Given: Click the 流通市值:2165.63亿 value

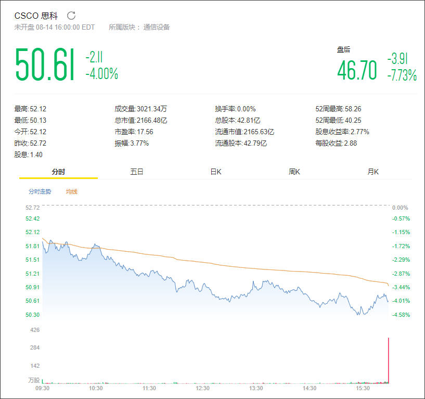Looking at the screenshot, I should coord(244,132).
